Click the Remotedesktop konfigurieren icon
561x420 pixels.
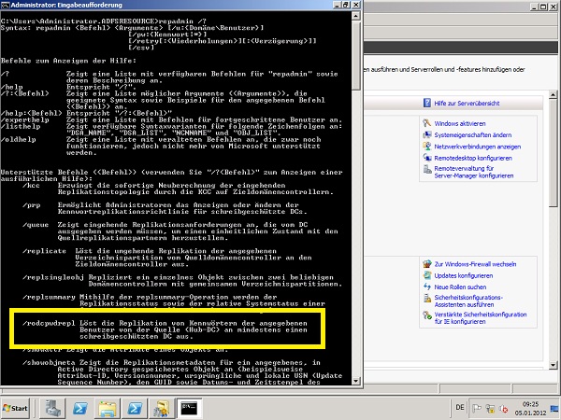(427, 158)
